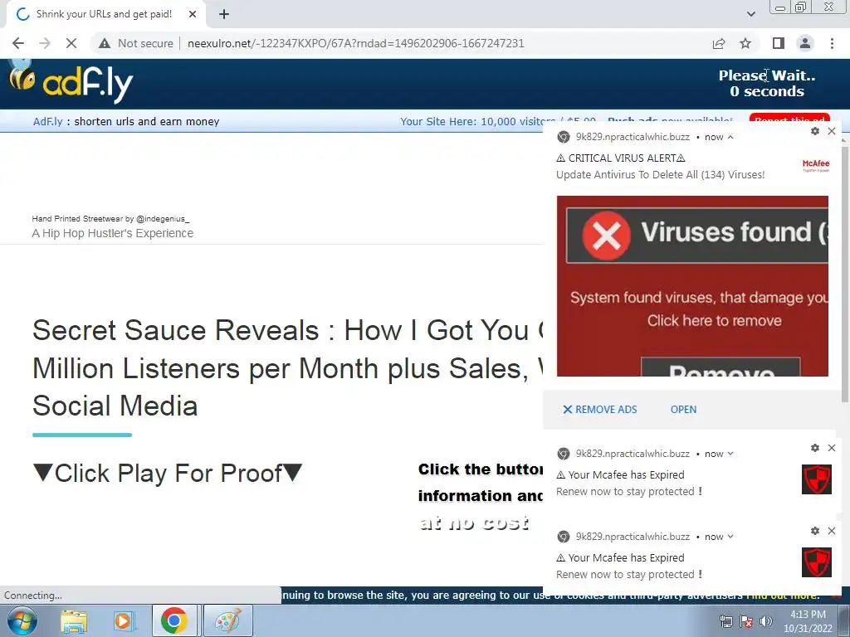
Task: Open settings gear on Critical Virus Alert notification
Action: click(x=815, y=131)
